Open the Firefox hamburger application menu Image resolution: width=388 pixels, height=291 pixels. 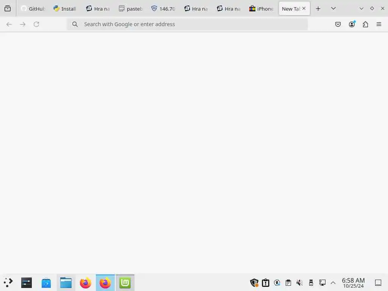click(x=379, y=24)
